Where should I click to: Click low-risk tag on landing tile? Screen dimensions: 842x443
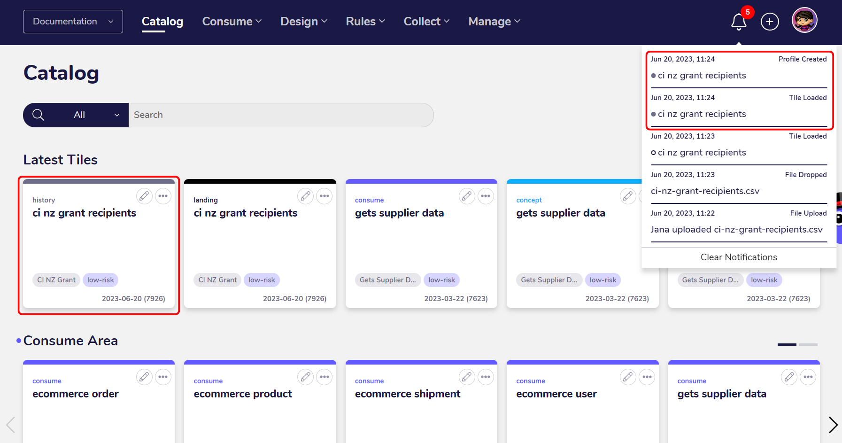pyautogui.click(x=262, y=280)
